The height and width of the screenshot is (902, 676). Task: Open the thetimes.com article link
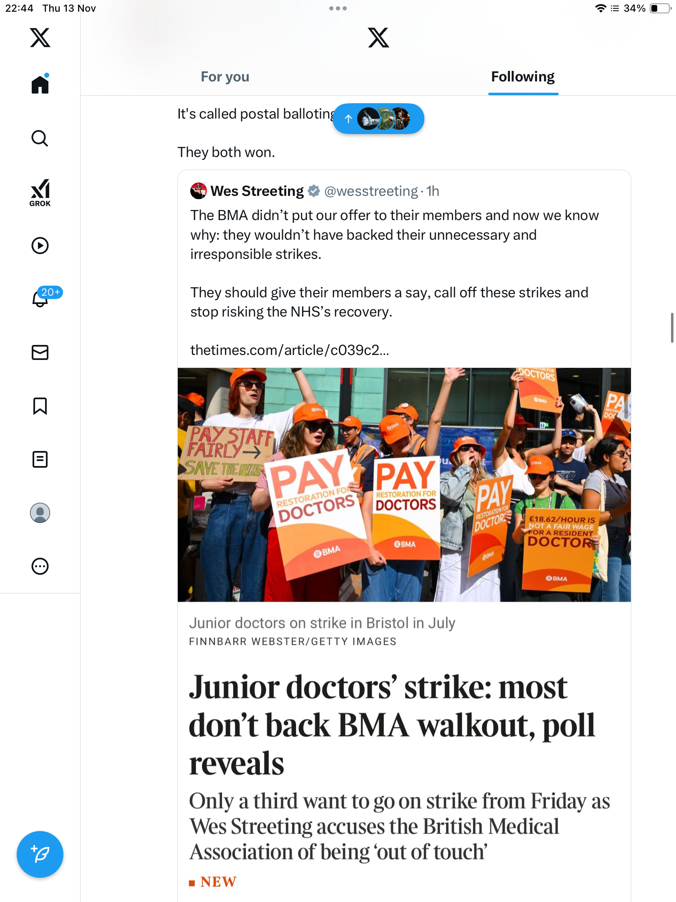click(x=290, y=350)
